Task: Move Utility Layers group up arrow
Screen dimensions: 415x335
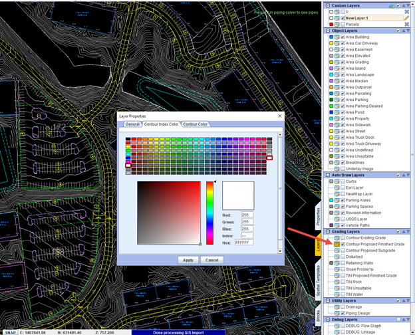Action: click(x=404, y=300)
